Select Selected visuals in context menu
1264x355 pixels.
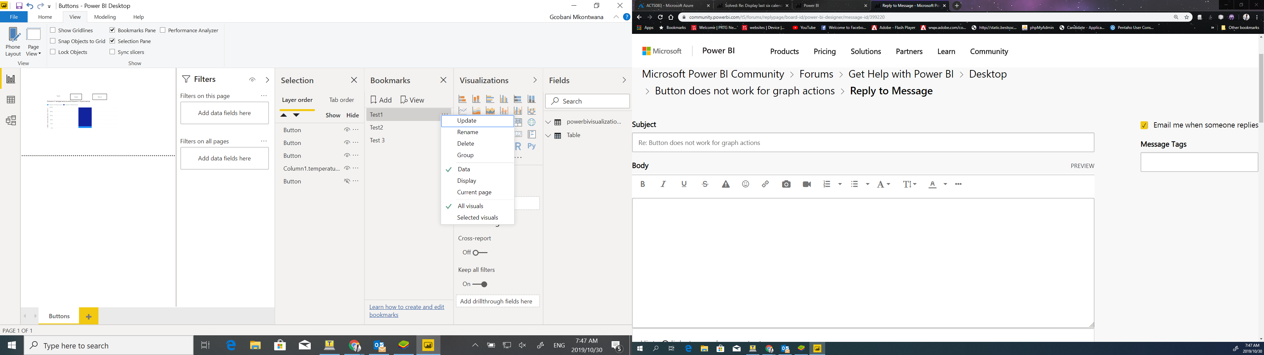tap(477, 218)
